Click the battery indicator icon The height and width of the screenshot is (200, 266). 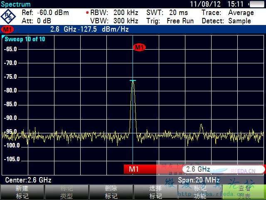[257, 4]
